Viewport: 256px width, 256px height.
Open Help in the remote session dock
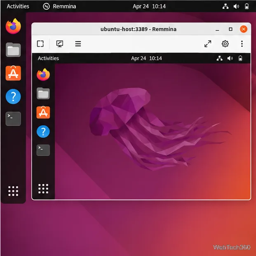43,132
